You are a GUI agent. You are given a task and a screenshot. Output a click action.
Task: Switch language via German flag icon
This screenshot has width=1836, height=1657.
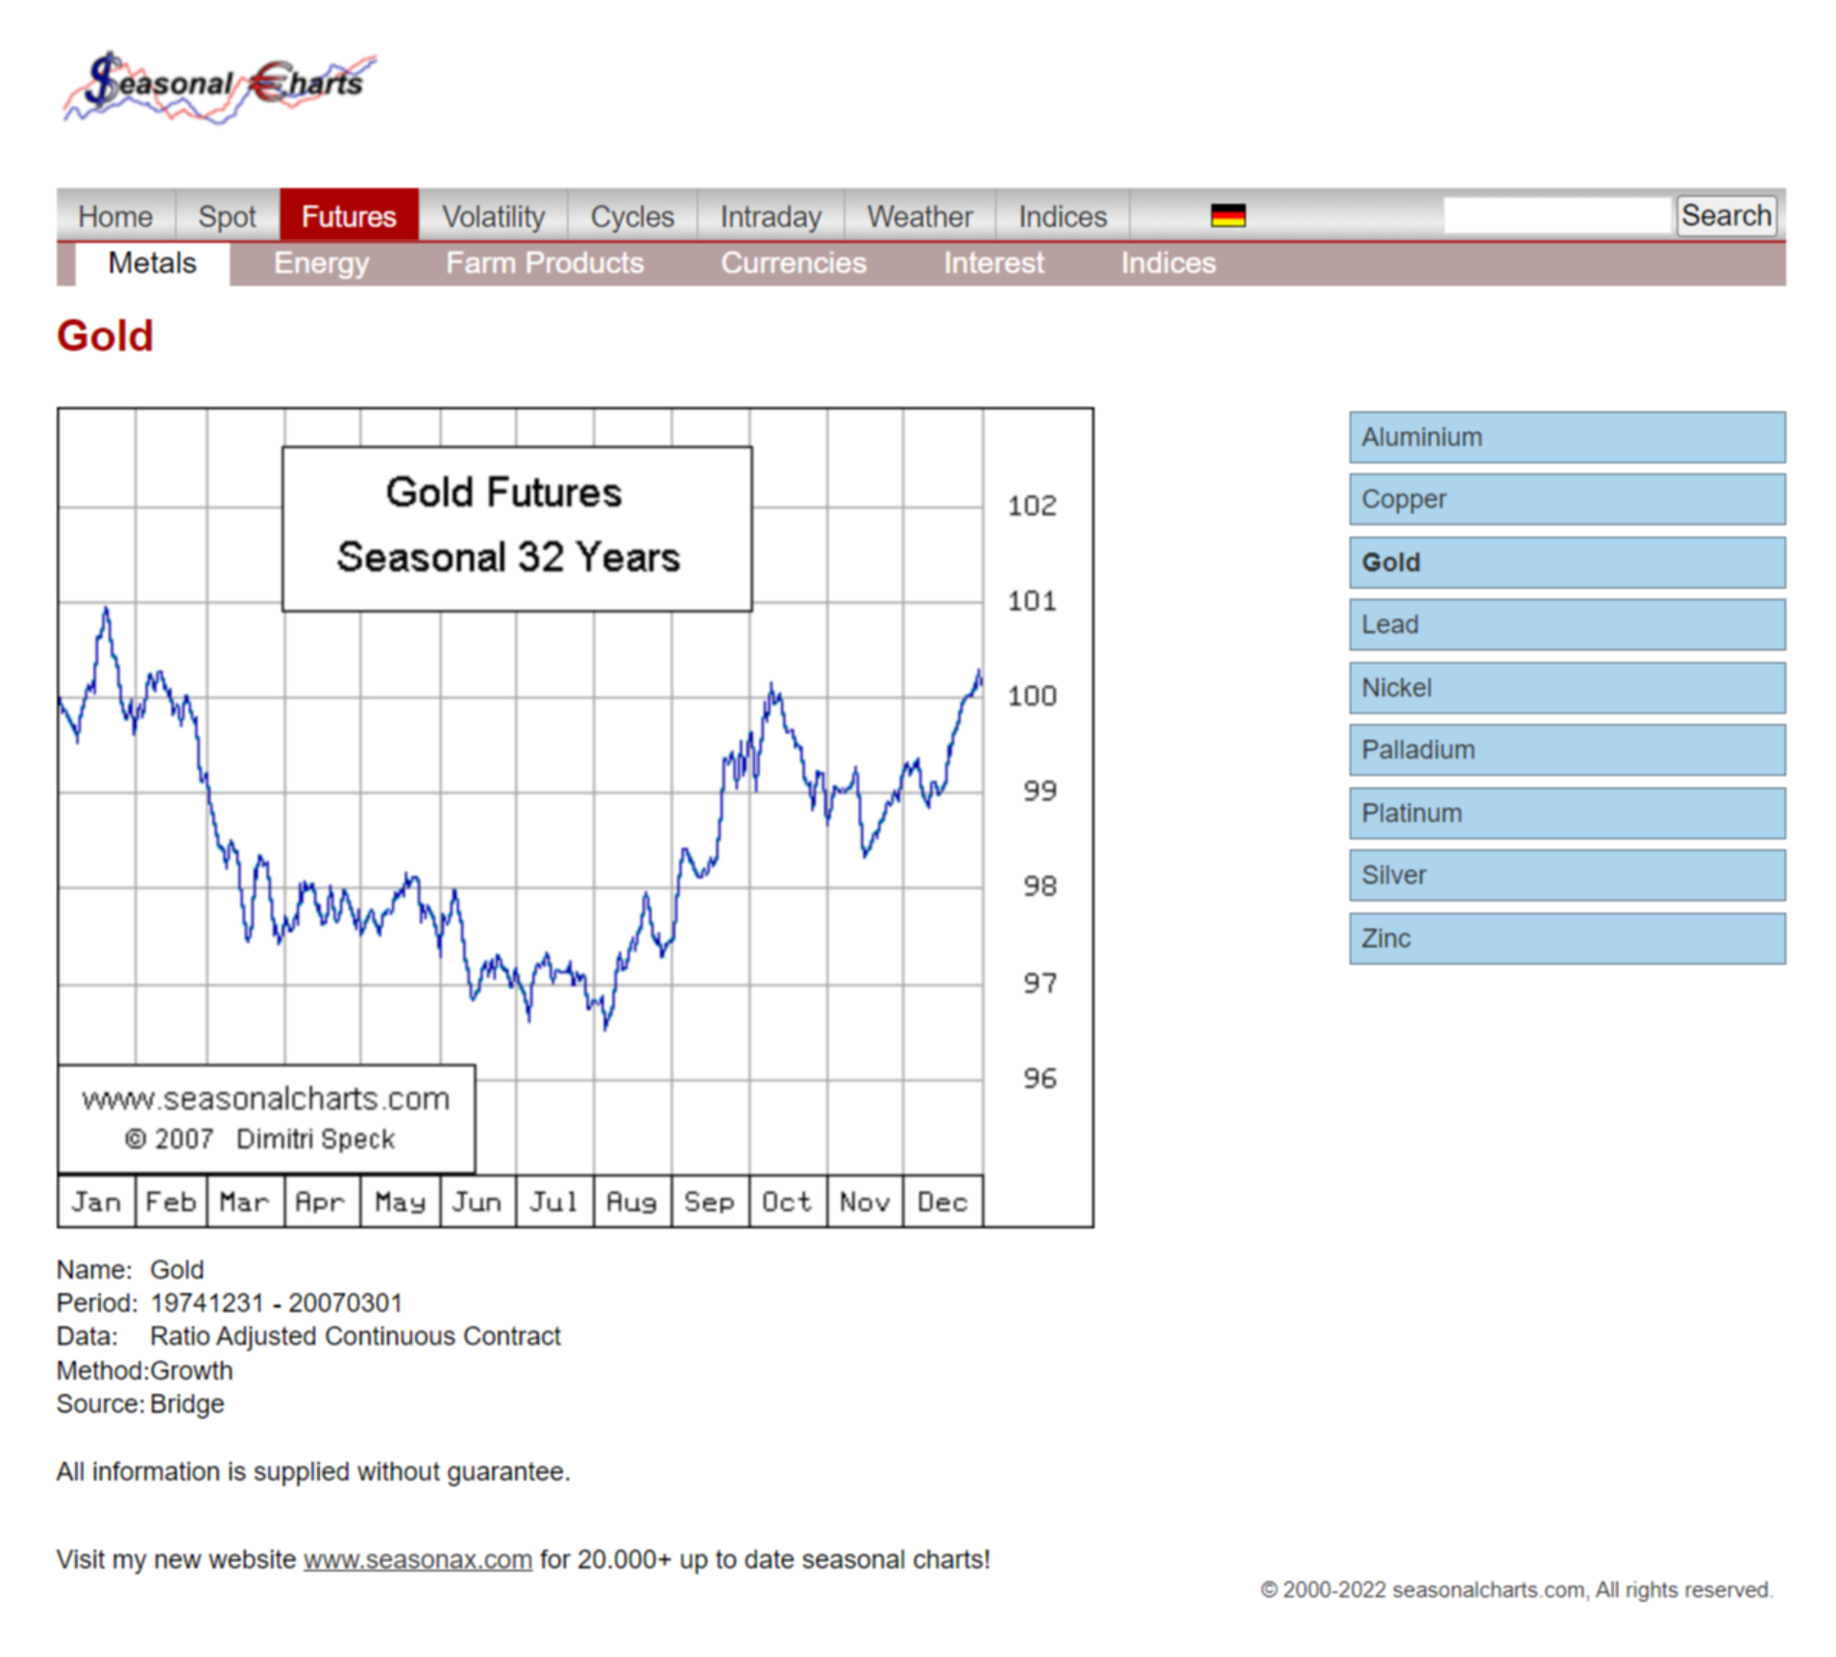click(x=1227, y=216)
